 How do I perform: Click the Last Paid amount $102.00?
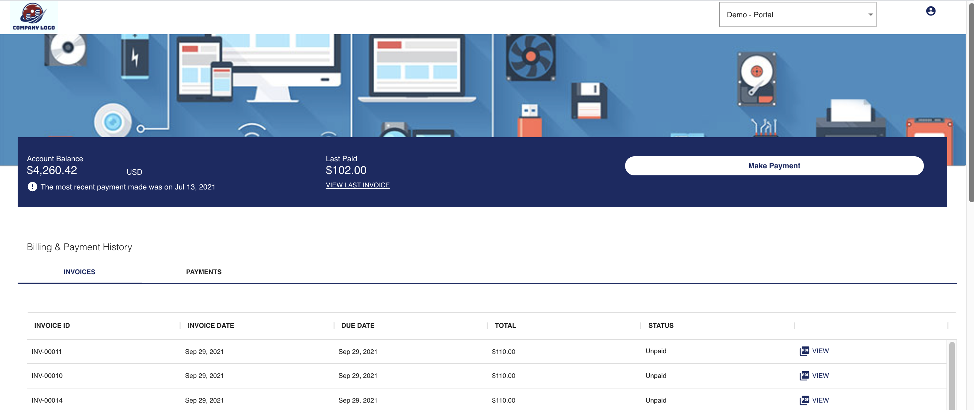point(346,170)
